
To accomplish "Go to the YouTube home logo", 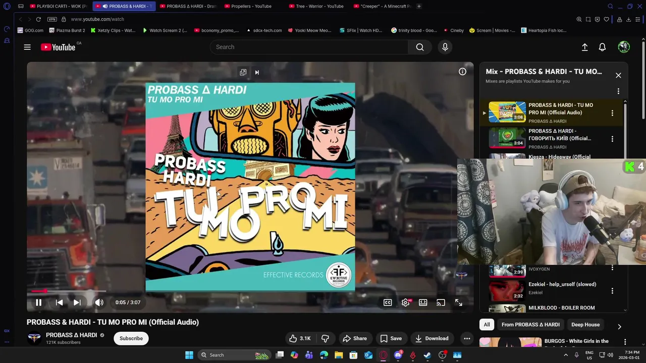I will pos(58,47).
